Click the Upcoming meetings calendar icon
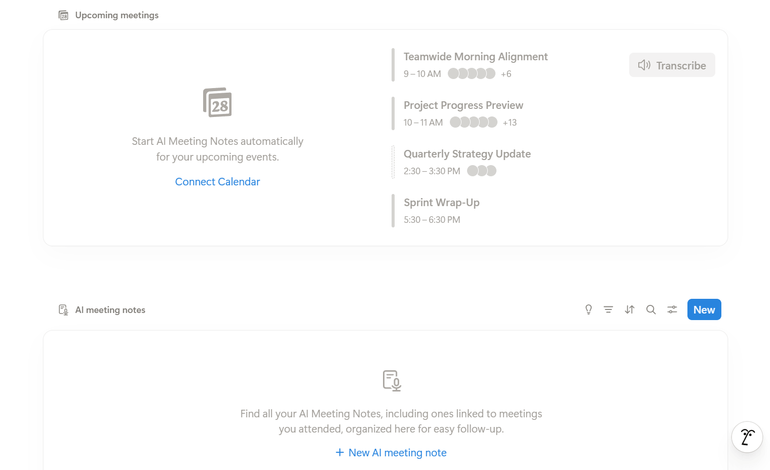 pyautogui.click(x=63, y=15)
